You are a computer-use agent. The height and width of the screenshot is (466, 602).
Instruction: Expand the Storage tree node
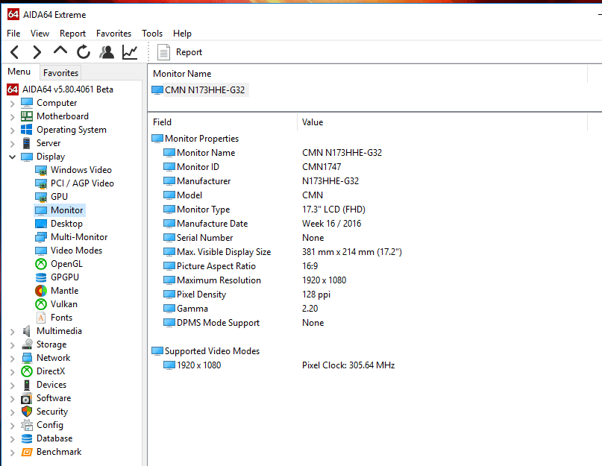click(x=12, y=345)
